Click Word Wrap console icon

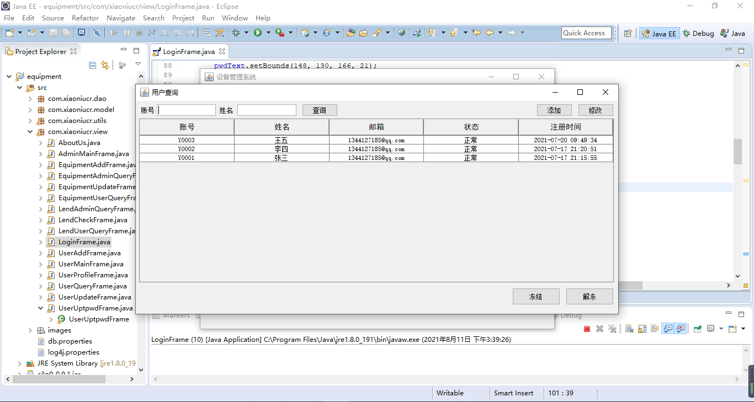click(x=655, y=329)
